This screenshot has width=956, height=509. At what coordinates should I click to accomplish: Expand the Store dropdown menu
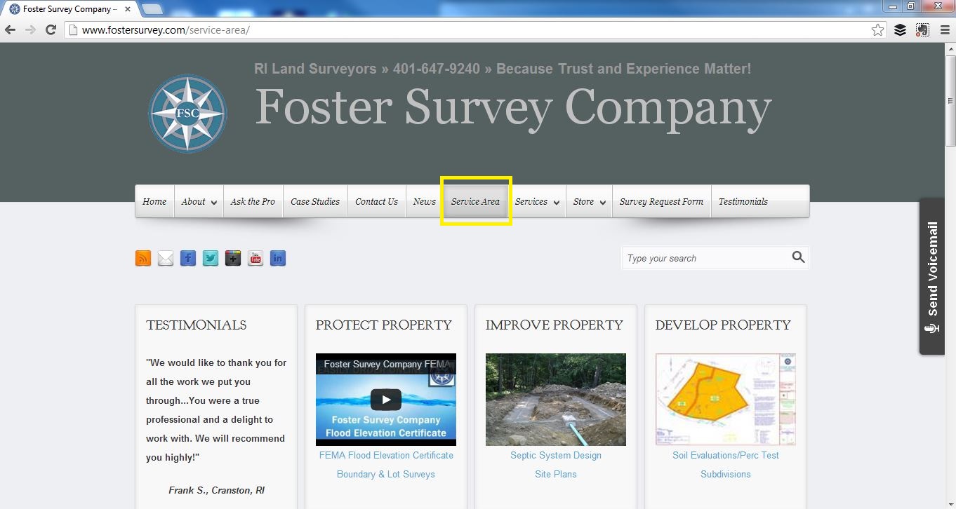click(x=589, y=202)
